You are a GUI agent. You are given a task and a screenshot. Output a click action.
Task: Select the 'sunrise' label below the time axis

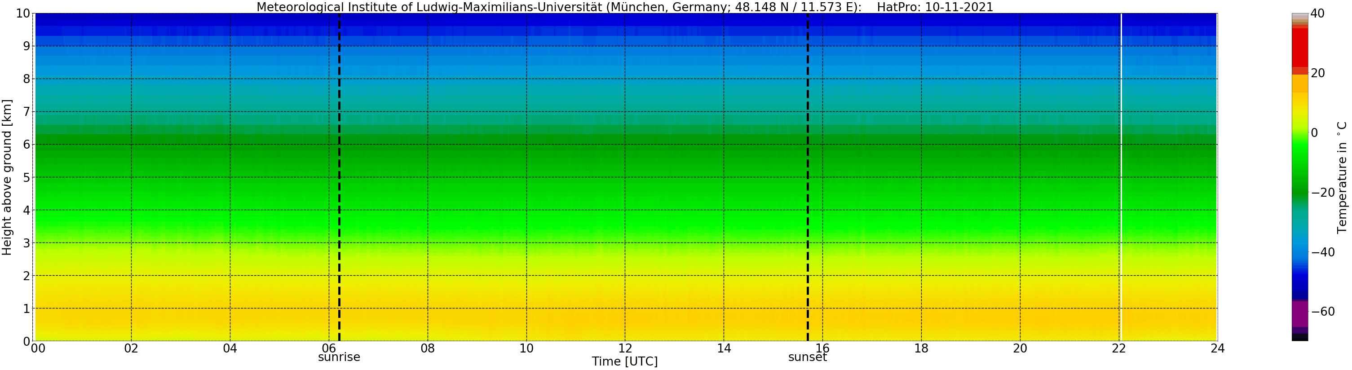pyautogui.click(x=339, y=357)
